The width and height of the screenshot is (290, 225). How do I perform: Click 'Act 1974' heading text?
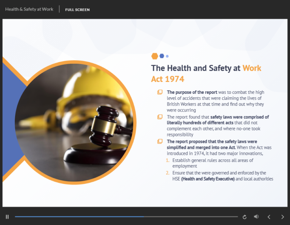tap(168, 79)
